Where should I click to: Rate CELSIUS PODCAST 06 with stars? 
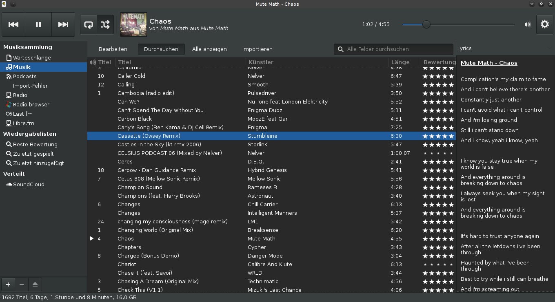pyautogui.click(x=438, y=153)
